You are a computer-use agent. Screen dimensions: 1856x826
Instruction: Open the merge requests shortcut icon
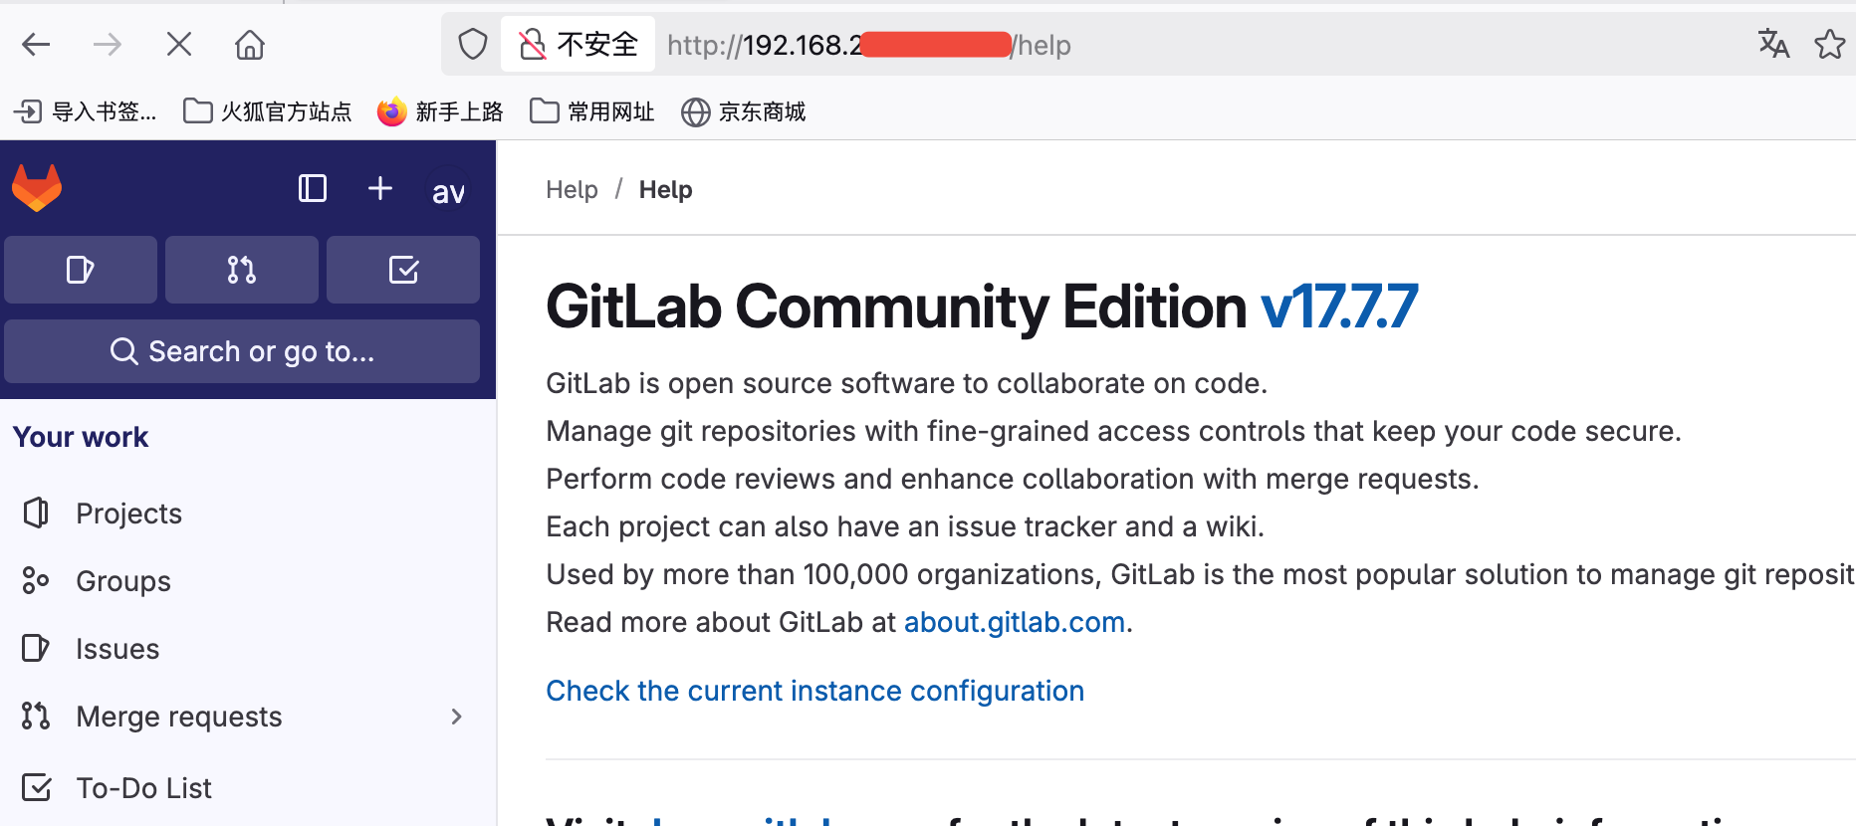coord(241,269)
